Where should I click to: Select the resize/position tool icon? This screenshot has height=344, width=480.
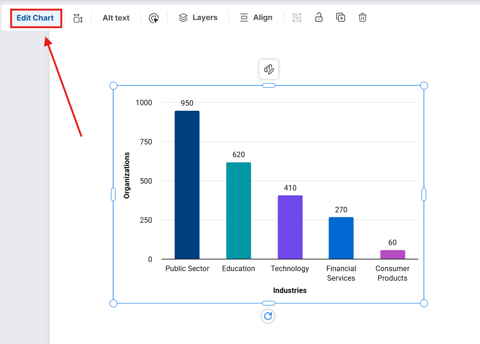78,17
